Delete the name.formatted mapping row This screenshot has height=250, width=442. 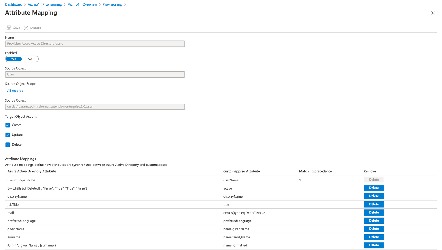pyautogui.click(x=374, y=245)
